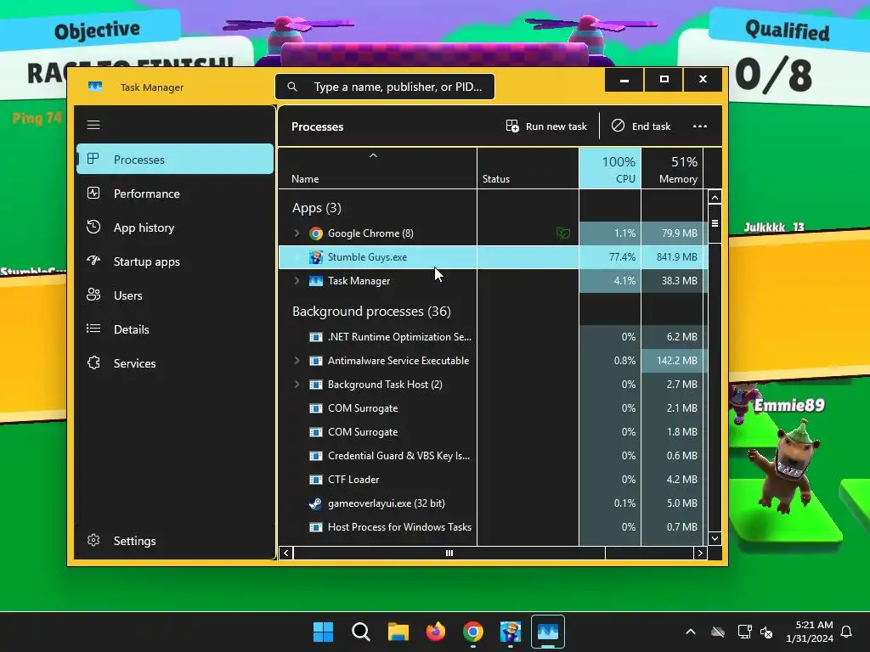Open the Users tab
870x652 pixels.
coord(175,295)
